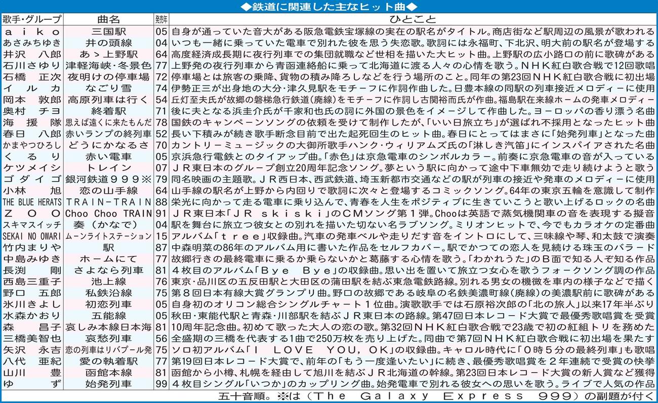This screenshot has height=403, width=658.
Task: Select artist 小林旭
Action: 32,191
